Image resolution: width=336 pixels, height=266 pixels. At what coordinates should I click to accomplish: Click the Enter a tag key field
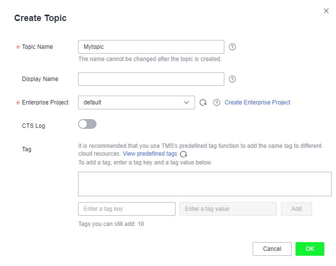coord(127,209)
